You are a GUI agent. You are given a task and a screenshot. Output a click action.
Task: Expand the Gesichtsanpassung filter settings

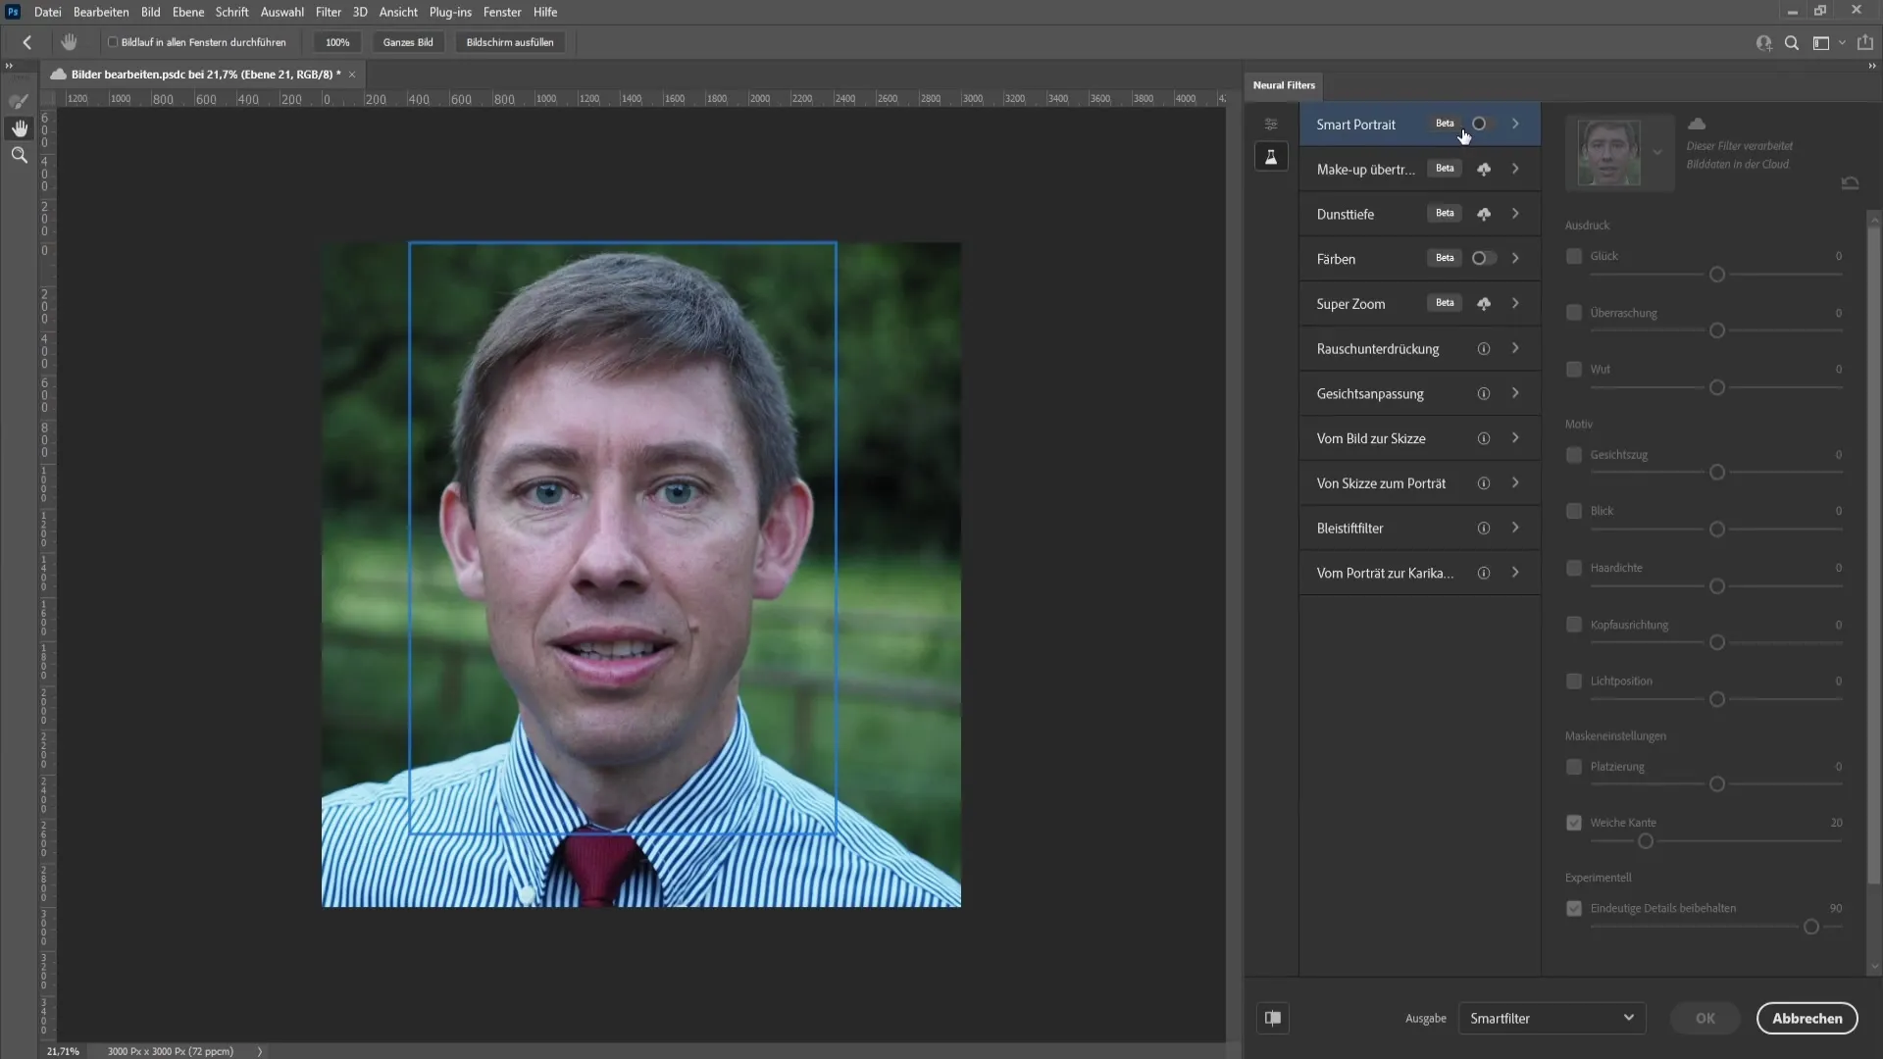click(x=1519, y=393)
